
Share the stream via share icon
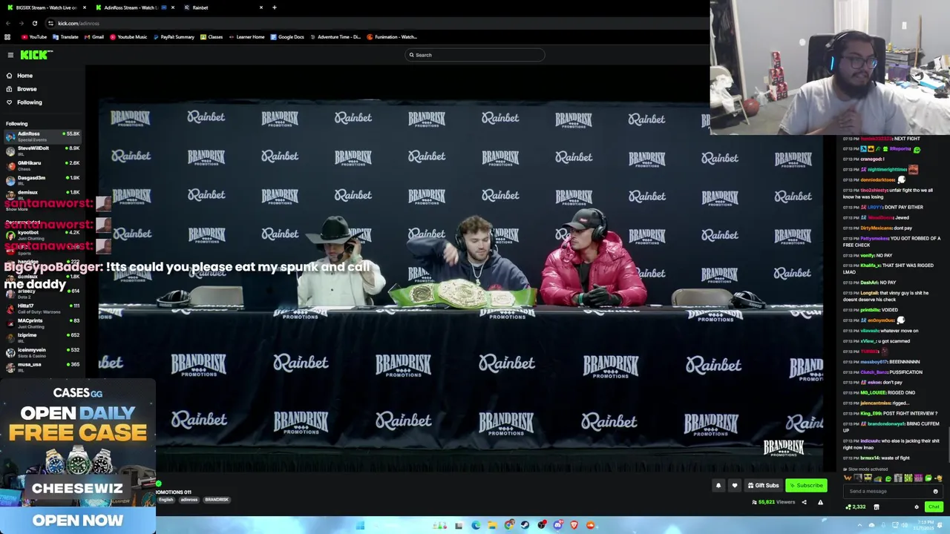pyautogui.click(x=804, y=502)
